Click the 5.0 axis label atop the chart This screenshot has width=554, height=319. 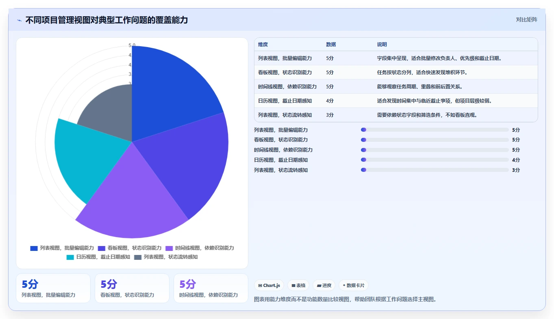pyautogui.click(x=132, y=45)
